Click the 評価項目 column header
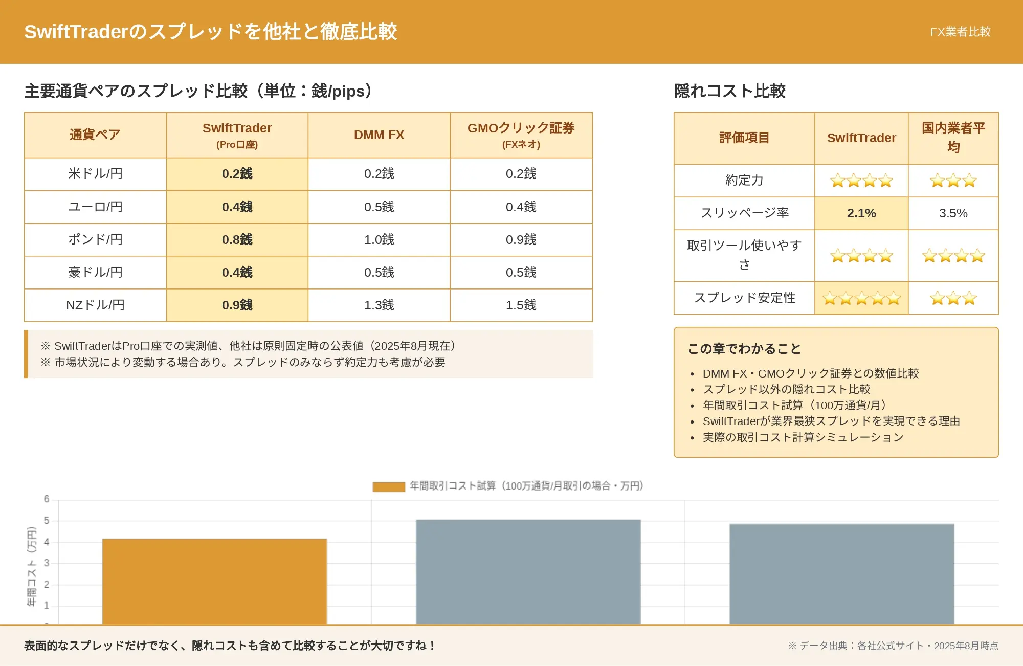 click(744, 138)
